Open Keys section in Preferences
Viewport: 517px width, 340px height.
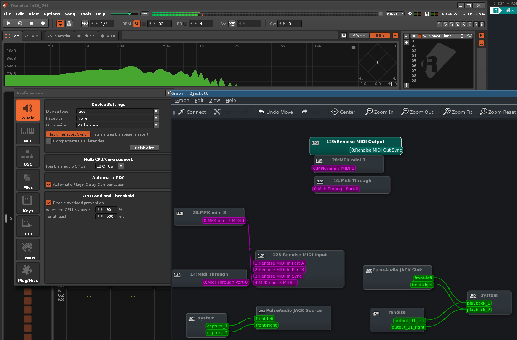(28, 203)
